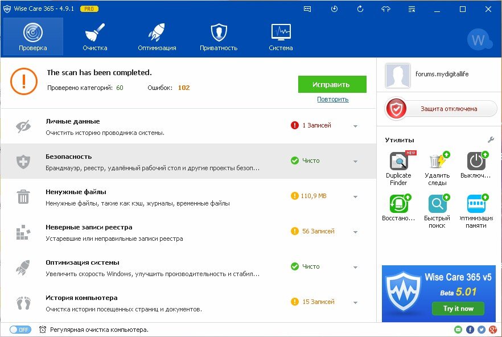Open the Выключ... shutdown utility

476,165
